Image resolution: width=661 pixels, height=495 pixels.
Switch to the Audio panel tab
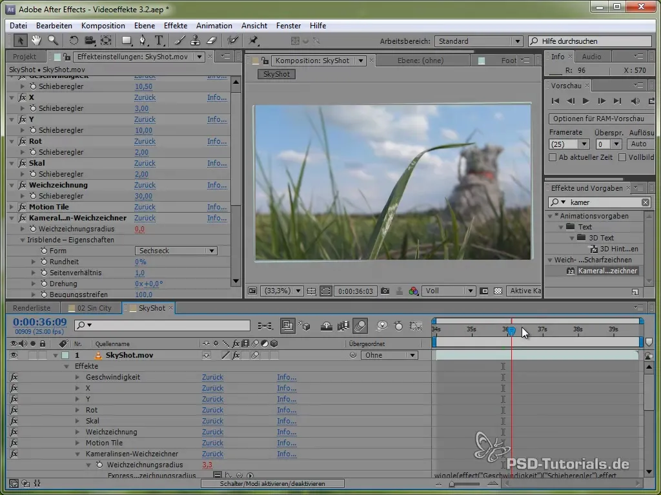(591, 57)
